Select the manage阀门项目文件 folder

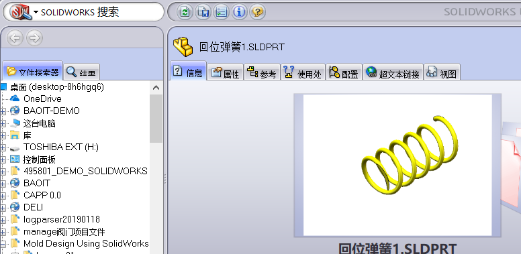64,231
